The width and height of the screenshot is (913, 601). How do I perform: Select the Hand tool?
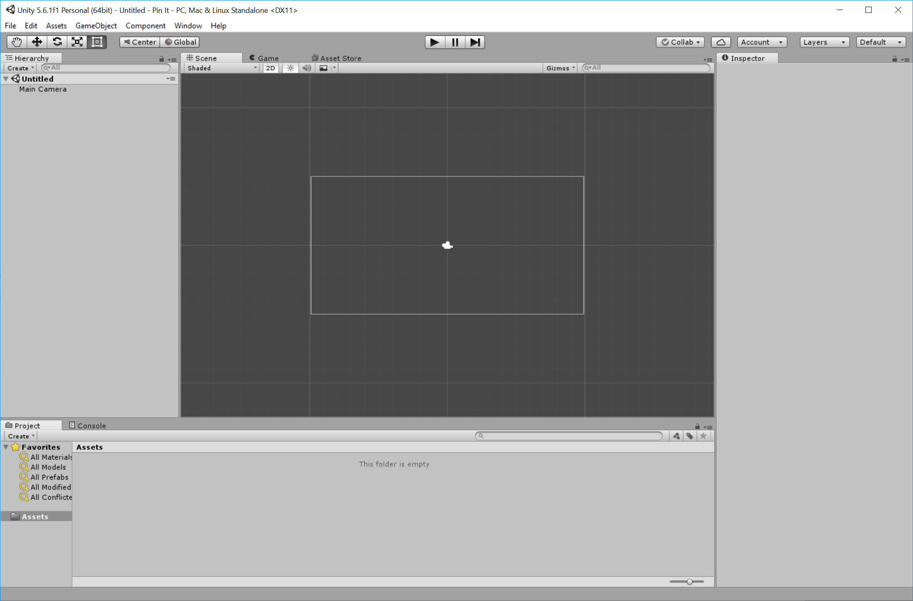coord(16,42)
